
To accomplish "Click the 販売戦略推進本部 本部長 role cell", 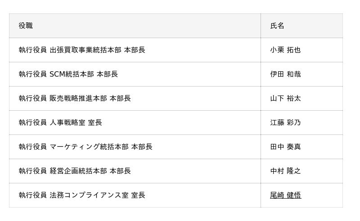I will pos(90,99).
